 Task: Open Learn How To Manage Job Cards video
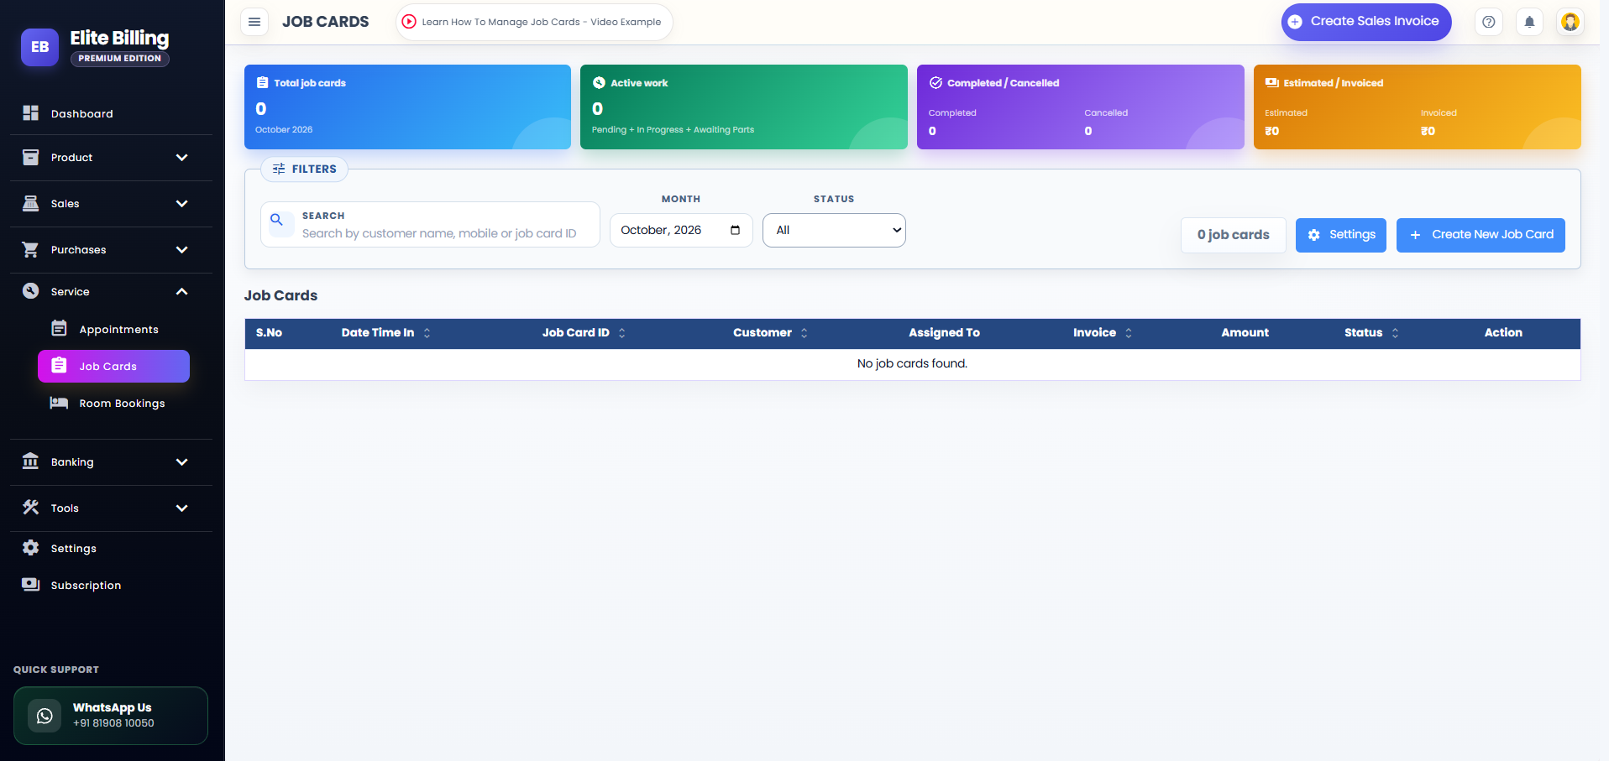pyautogui.click(x=533, y=22)
